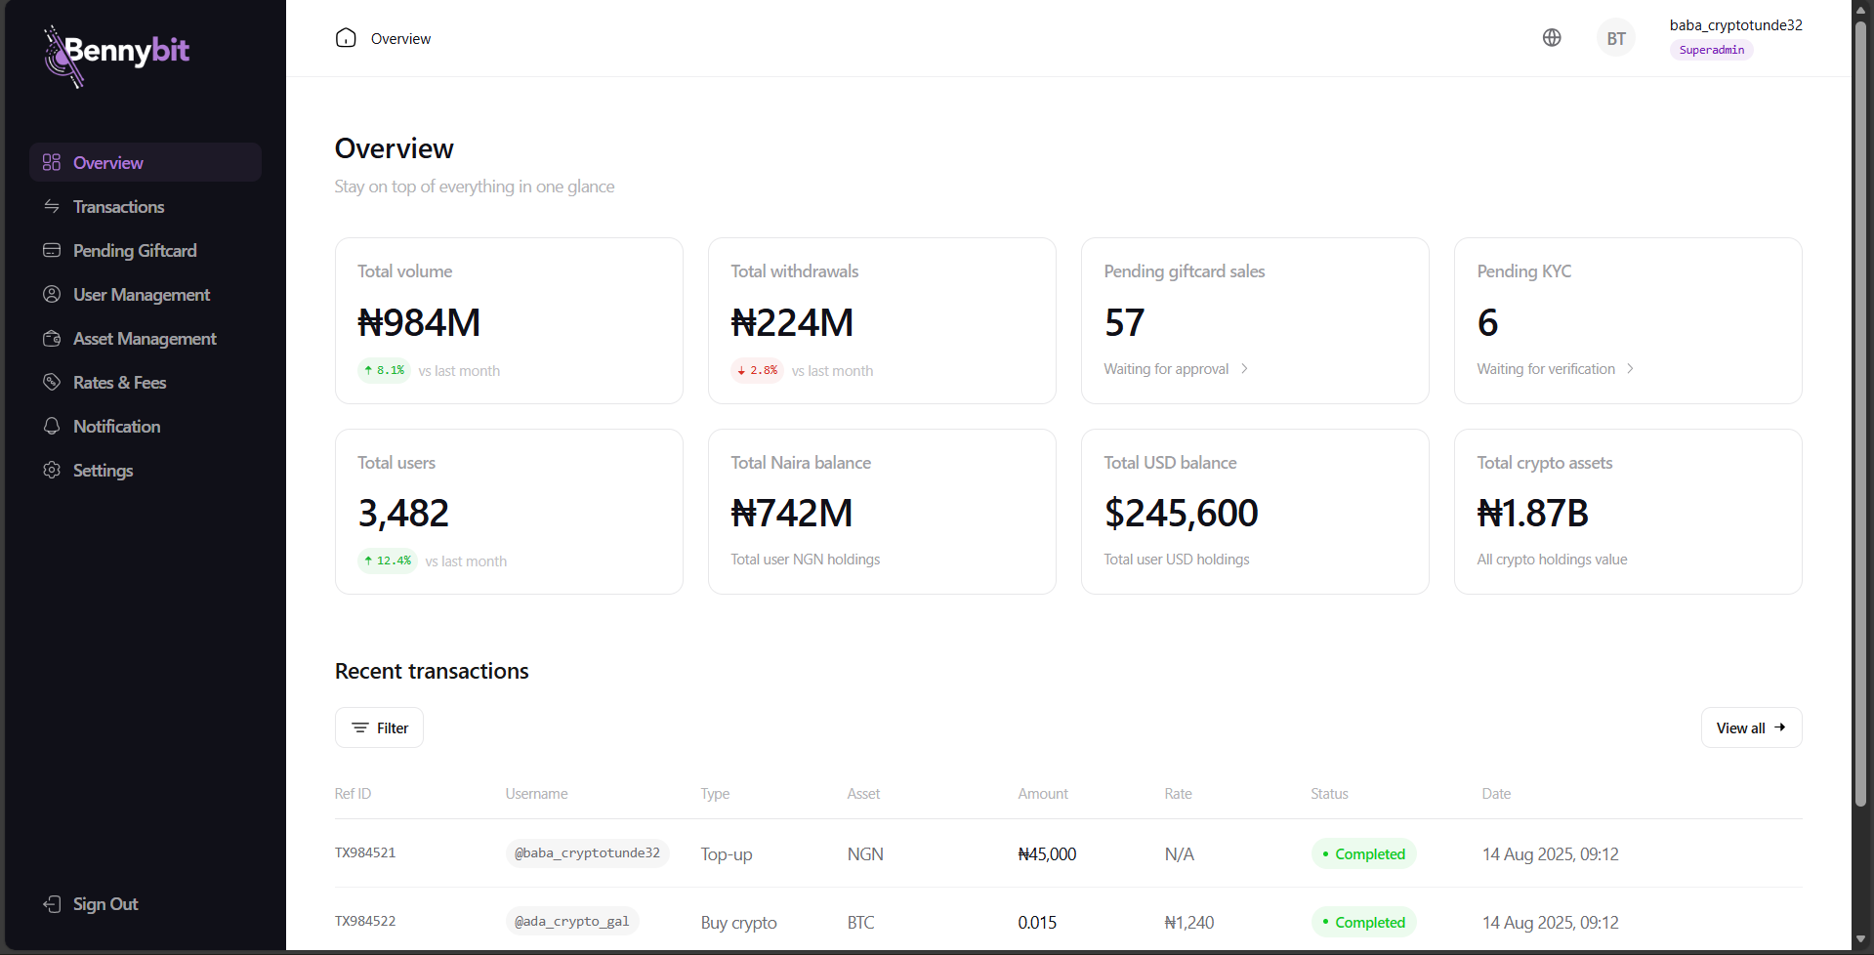
Task: Open the BT avatar circle in header
Action: pos(1614,37)
